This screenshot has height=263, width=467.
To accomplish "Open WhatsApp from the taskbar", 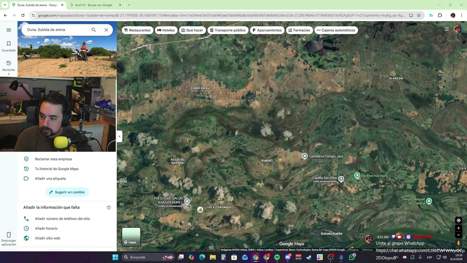I will 352,257.
